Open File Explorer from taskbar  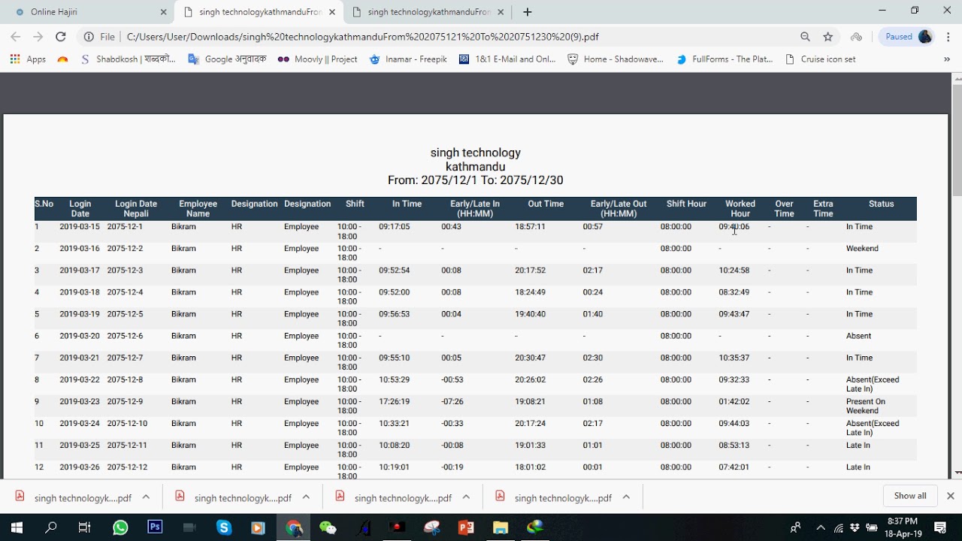(x=501, y=527)
